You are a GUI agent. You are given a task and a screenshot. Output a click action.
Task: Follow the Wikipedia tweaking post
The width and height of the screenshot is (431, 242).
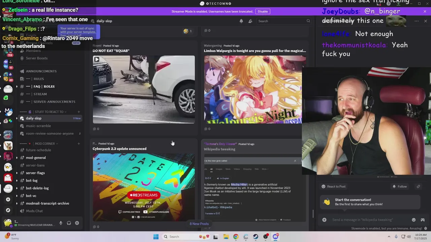click(x=399, y=187)
